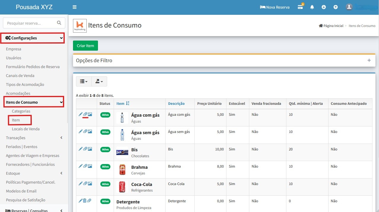Click the trash delete icon for Detergente
The height and width of the screenshot is (212, 379).
coord(85,201)
